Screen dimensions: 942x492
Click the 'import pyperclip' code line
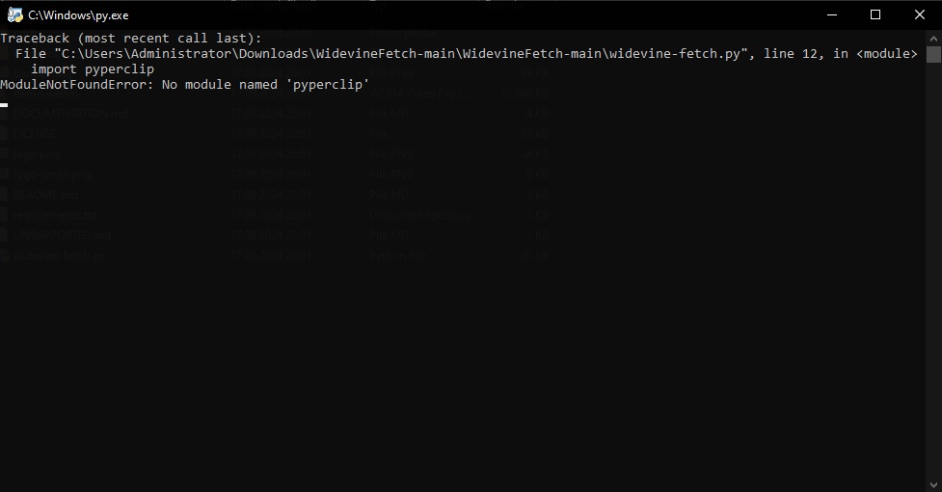[93, 69]
